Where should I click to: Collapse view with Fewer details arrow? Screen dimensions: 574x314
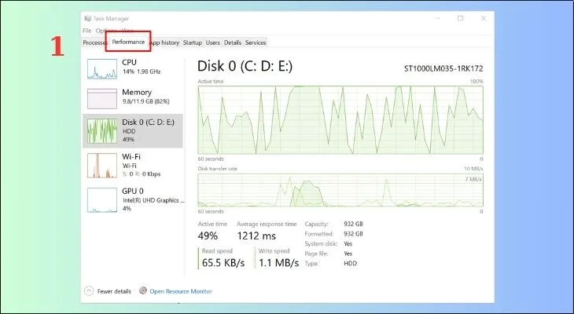coord(88,291)
